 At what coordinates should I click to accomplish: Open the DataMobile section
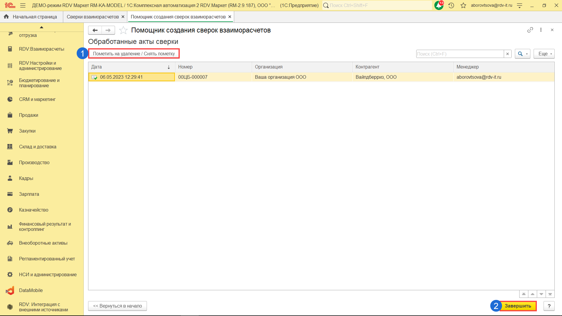(x=31, y=290)
